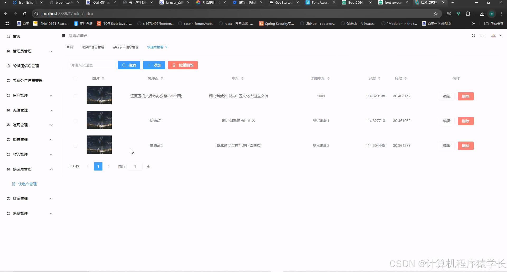The width and height of the screenshot is (507, 272).
Task: Expand 消费管理 sidebar menu
Action: click(x=29, y=140)
